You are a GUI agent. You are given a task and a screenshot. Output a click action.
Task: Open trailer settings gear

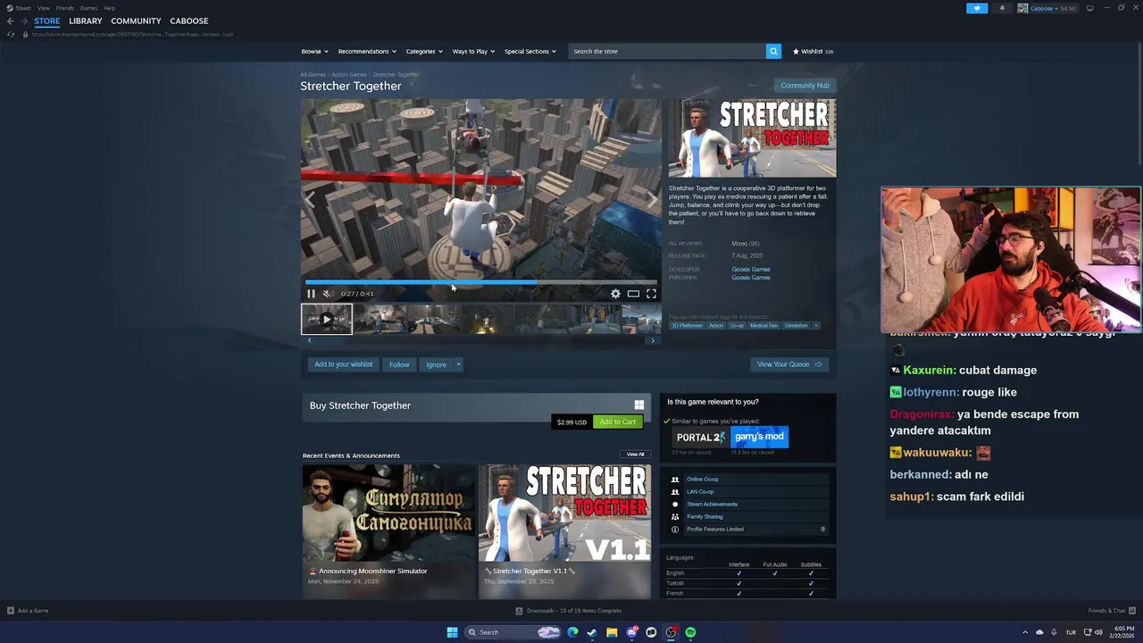(x=615, y=294)
